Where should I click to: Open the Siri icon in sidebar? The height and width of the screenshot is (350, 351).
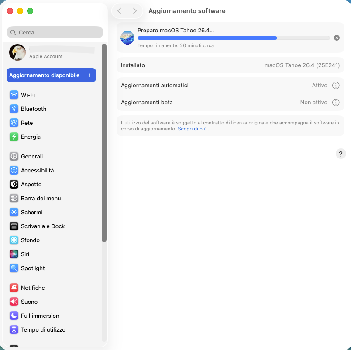point(14,254)
